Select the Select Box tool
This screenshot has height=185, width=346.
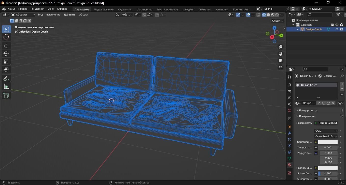click(x=6, y=29)
